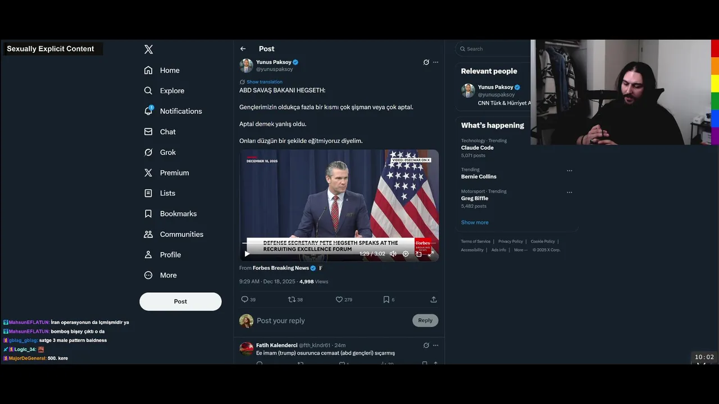Click the X logo icon
Viewport: 719px width, 404px height.
[x=148, y=49]
